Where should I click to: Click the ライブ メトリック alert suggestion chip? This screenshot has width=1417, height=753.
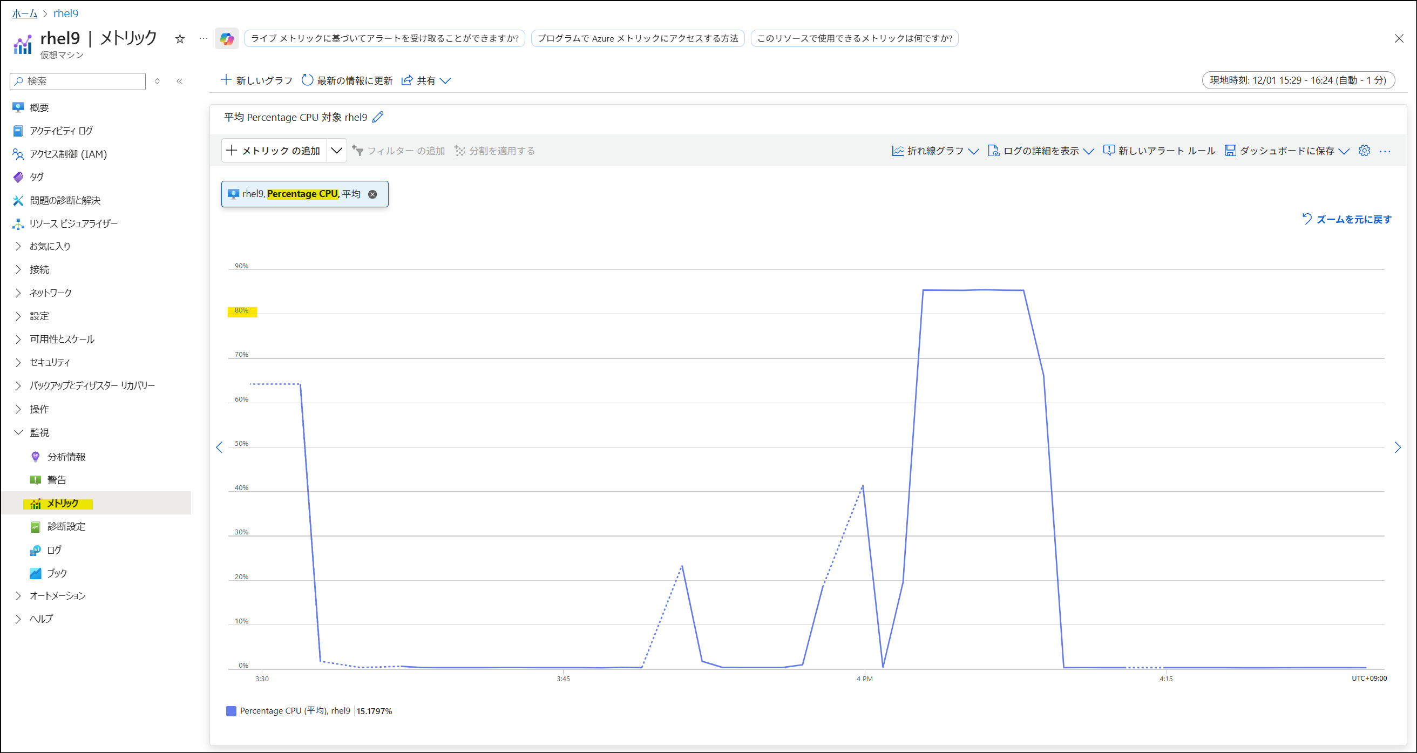[384, 38]
